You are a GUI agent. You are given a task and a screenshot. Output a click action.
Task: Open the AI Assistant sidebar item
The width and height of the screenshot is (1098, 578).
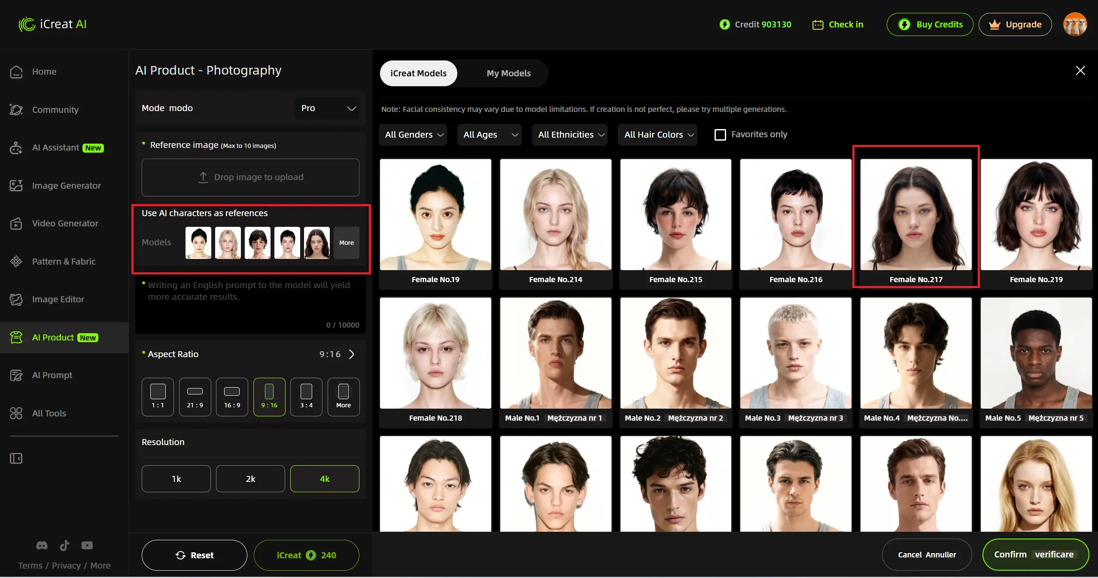click(57, 148)
